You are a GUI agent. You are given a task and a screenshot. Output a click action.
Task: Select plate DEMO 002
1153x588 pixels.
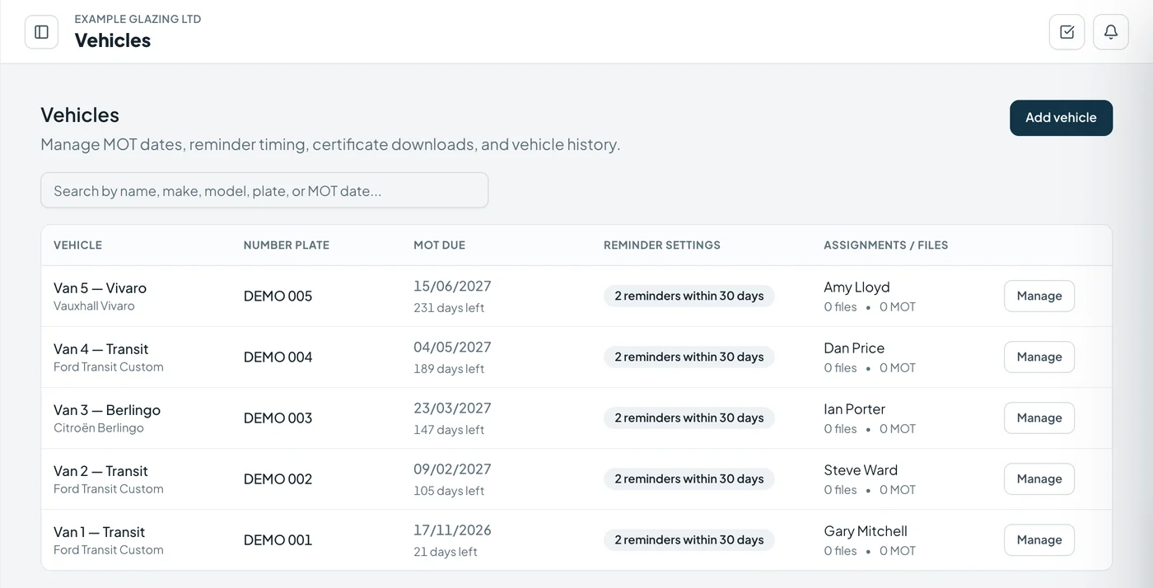coord(278,479)
